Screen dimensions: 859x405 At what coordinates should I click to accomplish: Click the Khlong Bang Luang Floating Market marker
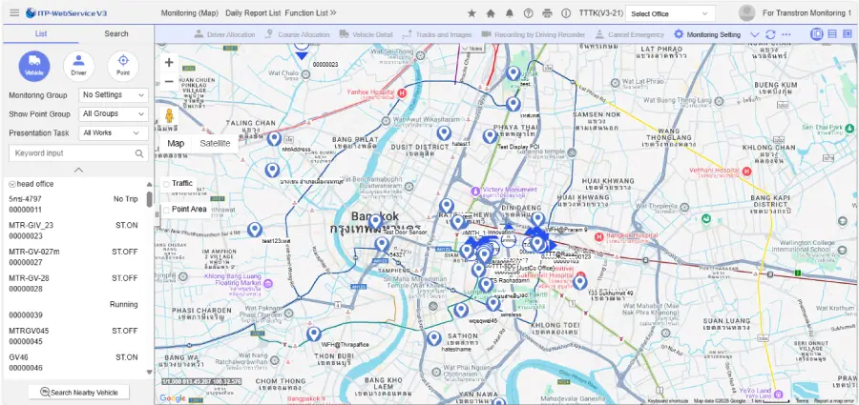click(268, 283)
